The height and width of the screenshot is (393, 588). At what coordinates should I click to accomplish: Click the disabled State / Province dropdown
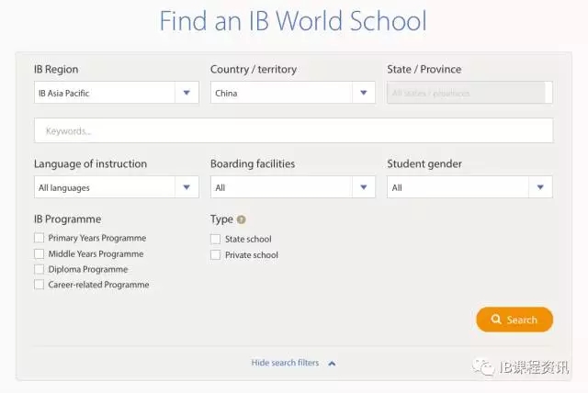point(469,93)
